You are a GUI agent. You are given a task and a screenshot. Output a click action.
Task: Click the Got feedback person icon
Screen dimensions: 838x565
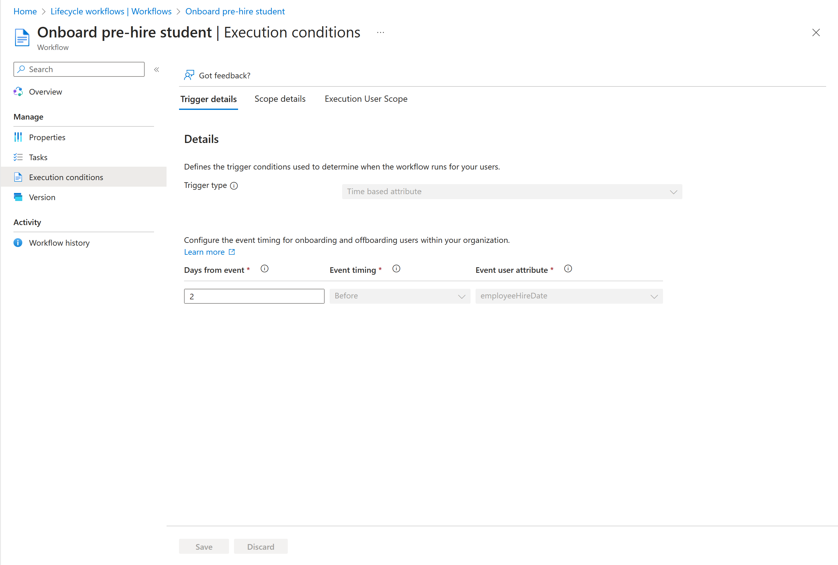coord(189,75)
